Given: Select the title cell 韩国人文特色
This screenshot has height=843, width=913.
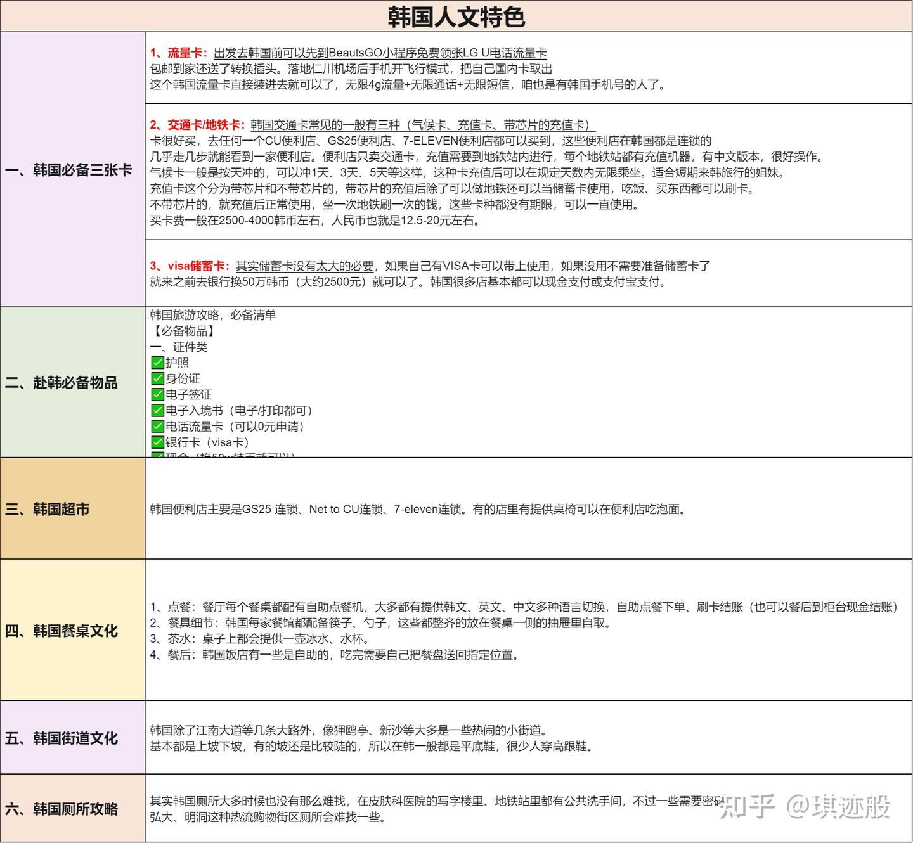Looking at the screenshot, I should (456, 16).
